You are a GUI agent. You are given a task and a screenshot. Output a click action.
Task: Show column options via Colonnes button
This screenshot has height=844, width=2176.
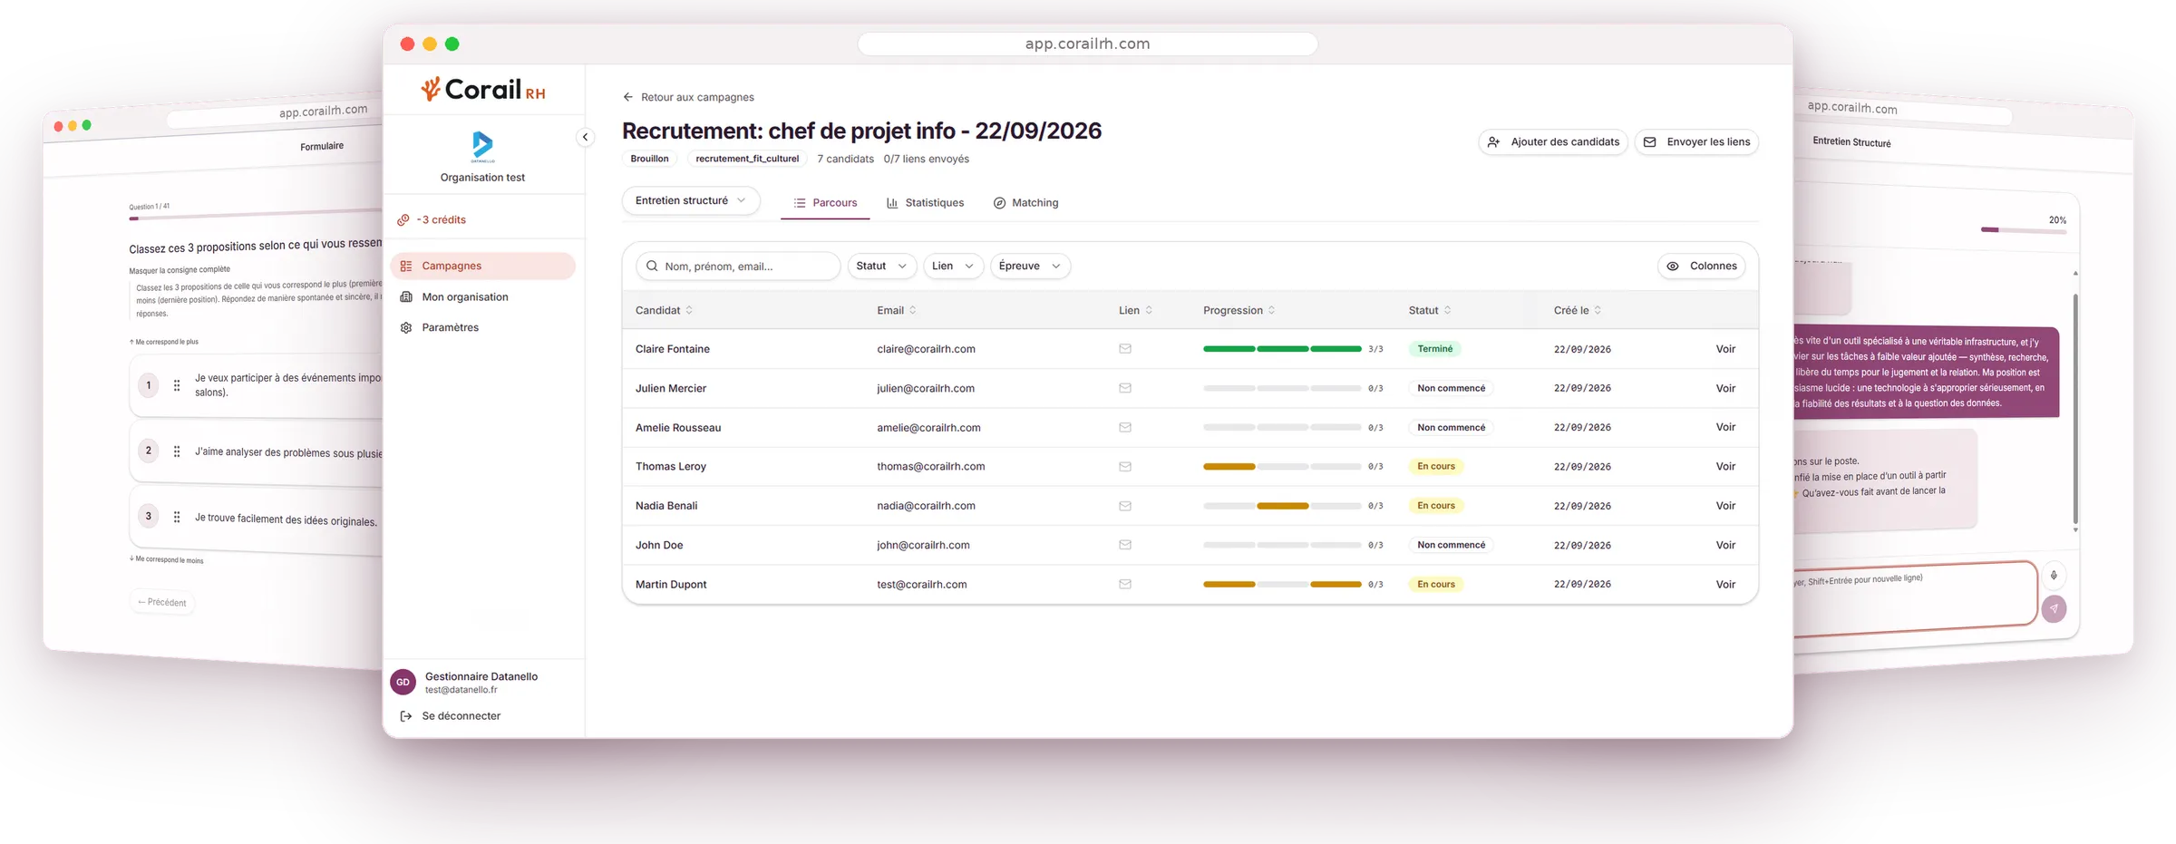pyautogui.click(x=1702, y=266)
